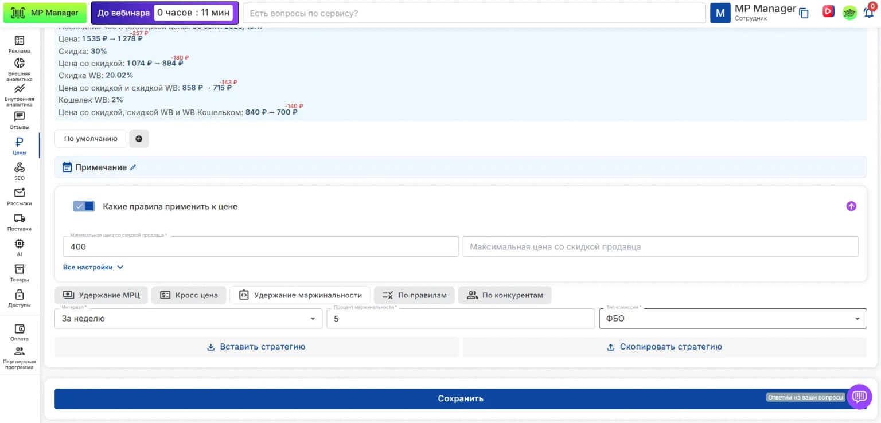
Task: Click the copy icon beside MP Manager name
Action: pyautogui.click(x=804, y=13)
